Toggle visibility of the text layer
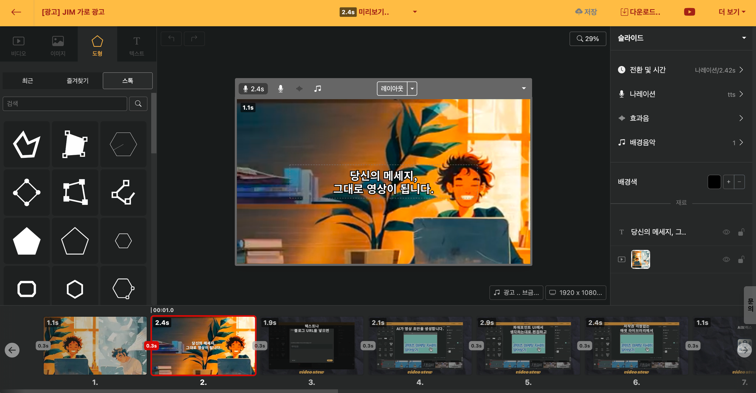756x393 pixels. [x=726, y=232]
